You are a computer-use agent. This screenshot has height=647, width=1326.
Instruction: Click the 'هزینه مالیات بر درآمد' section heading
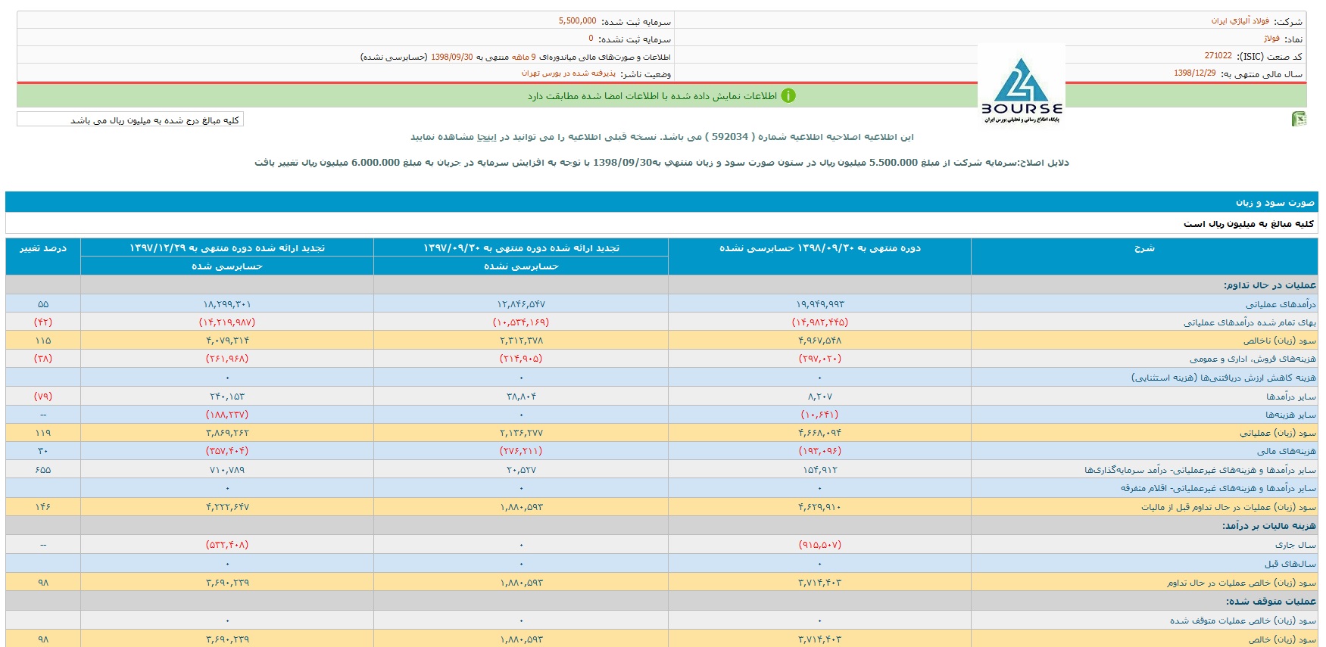tap(1268, 526)
